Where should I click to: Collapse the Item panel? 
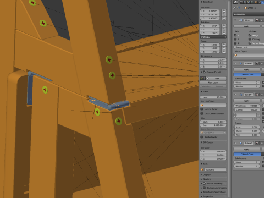pos(201,164)
